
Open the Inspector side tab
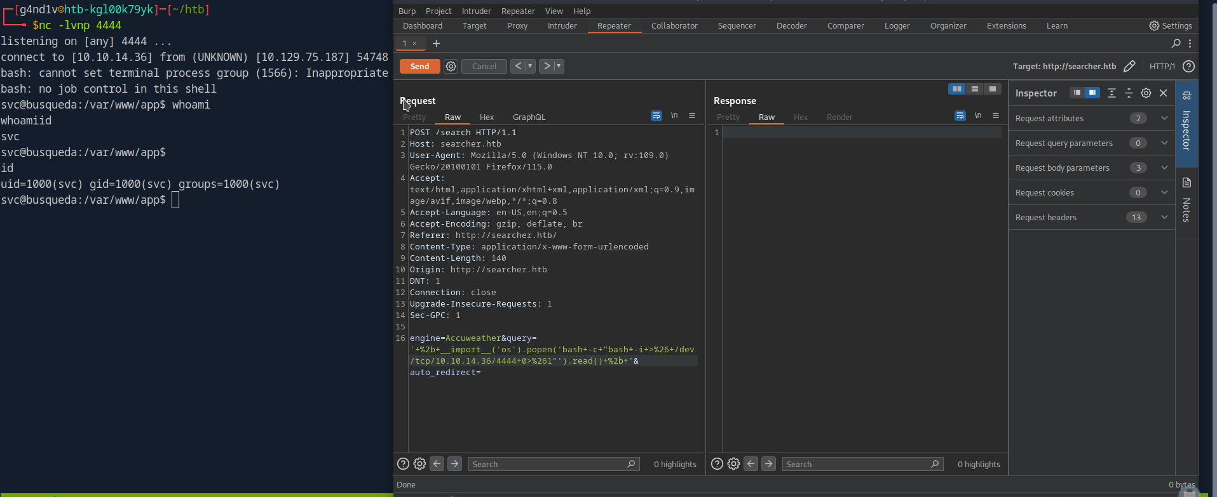(x=1186, y=123)
